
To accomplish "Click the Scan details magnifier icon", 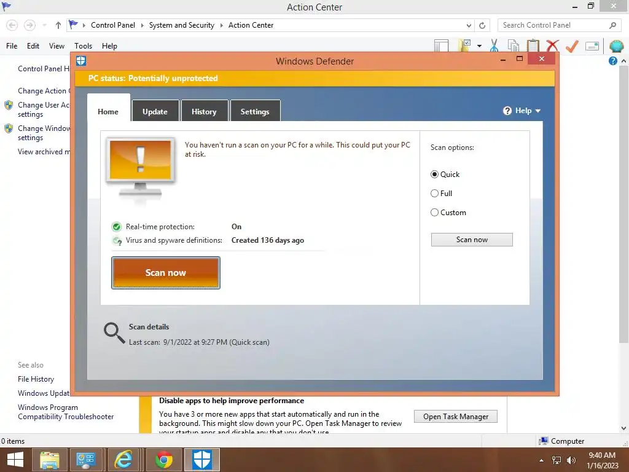I will [x=114, y=333].
